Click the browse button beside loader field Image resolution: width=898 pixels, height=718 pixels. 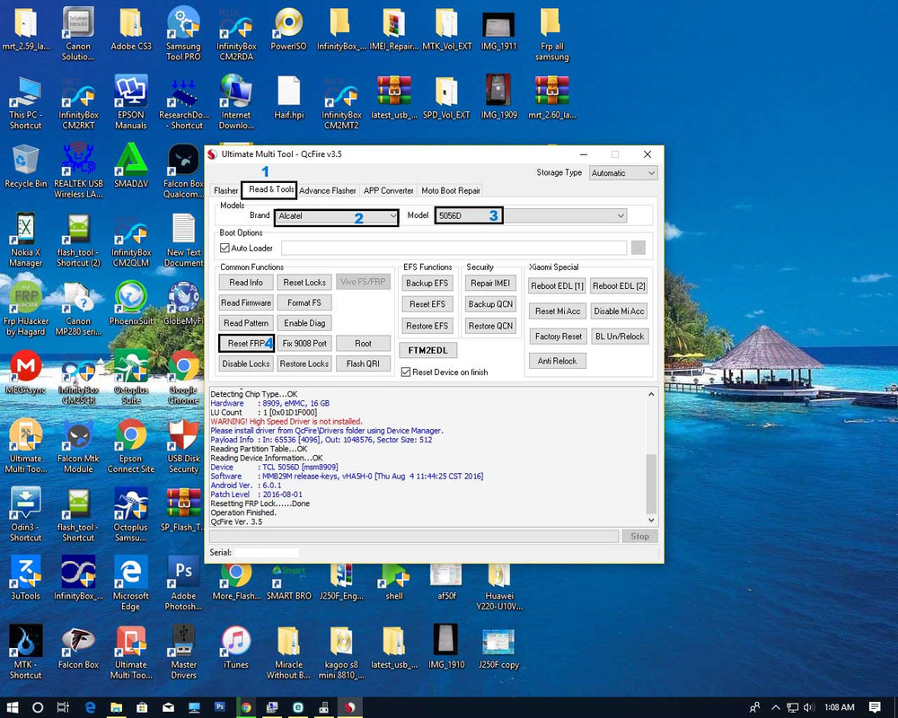pos(638,248)
